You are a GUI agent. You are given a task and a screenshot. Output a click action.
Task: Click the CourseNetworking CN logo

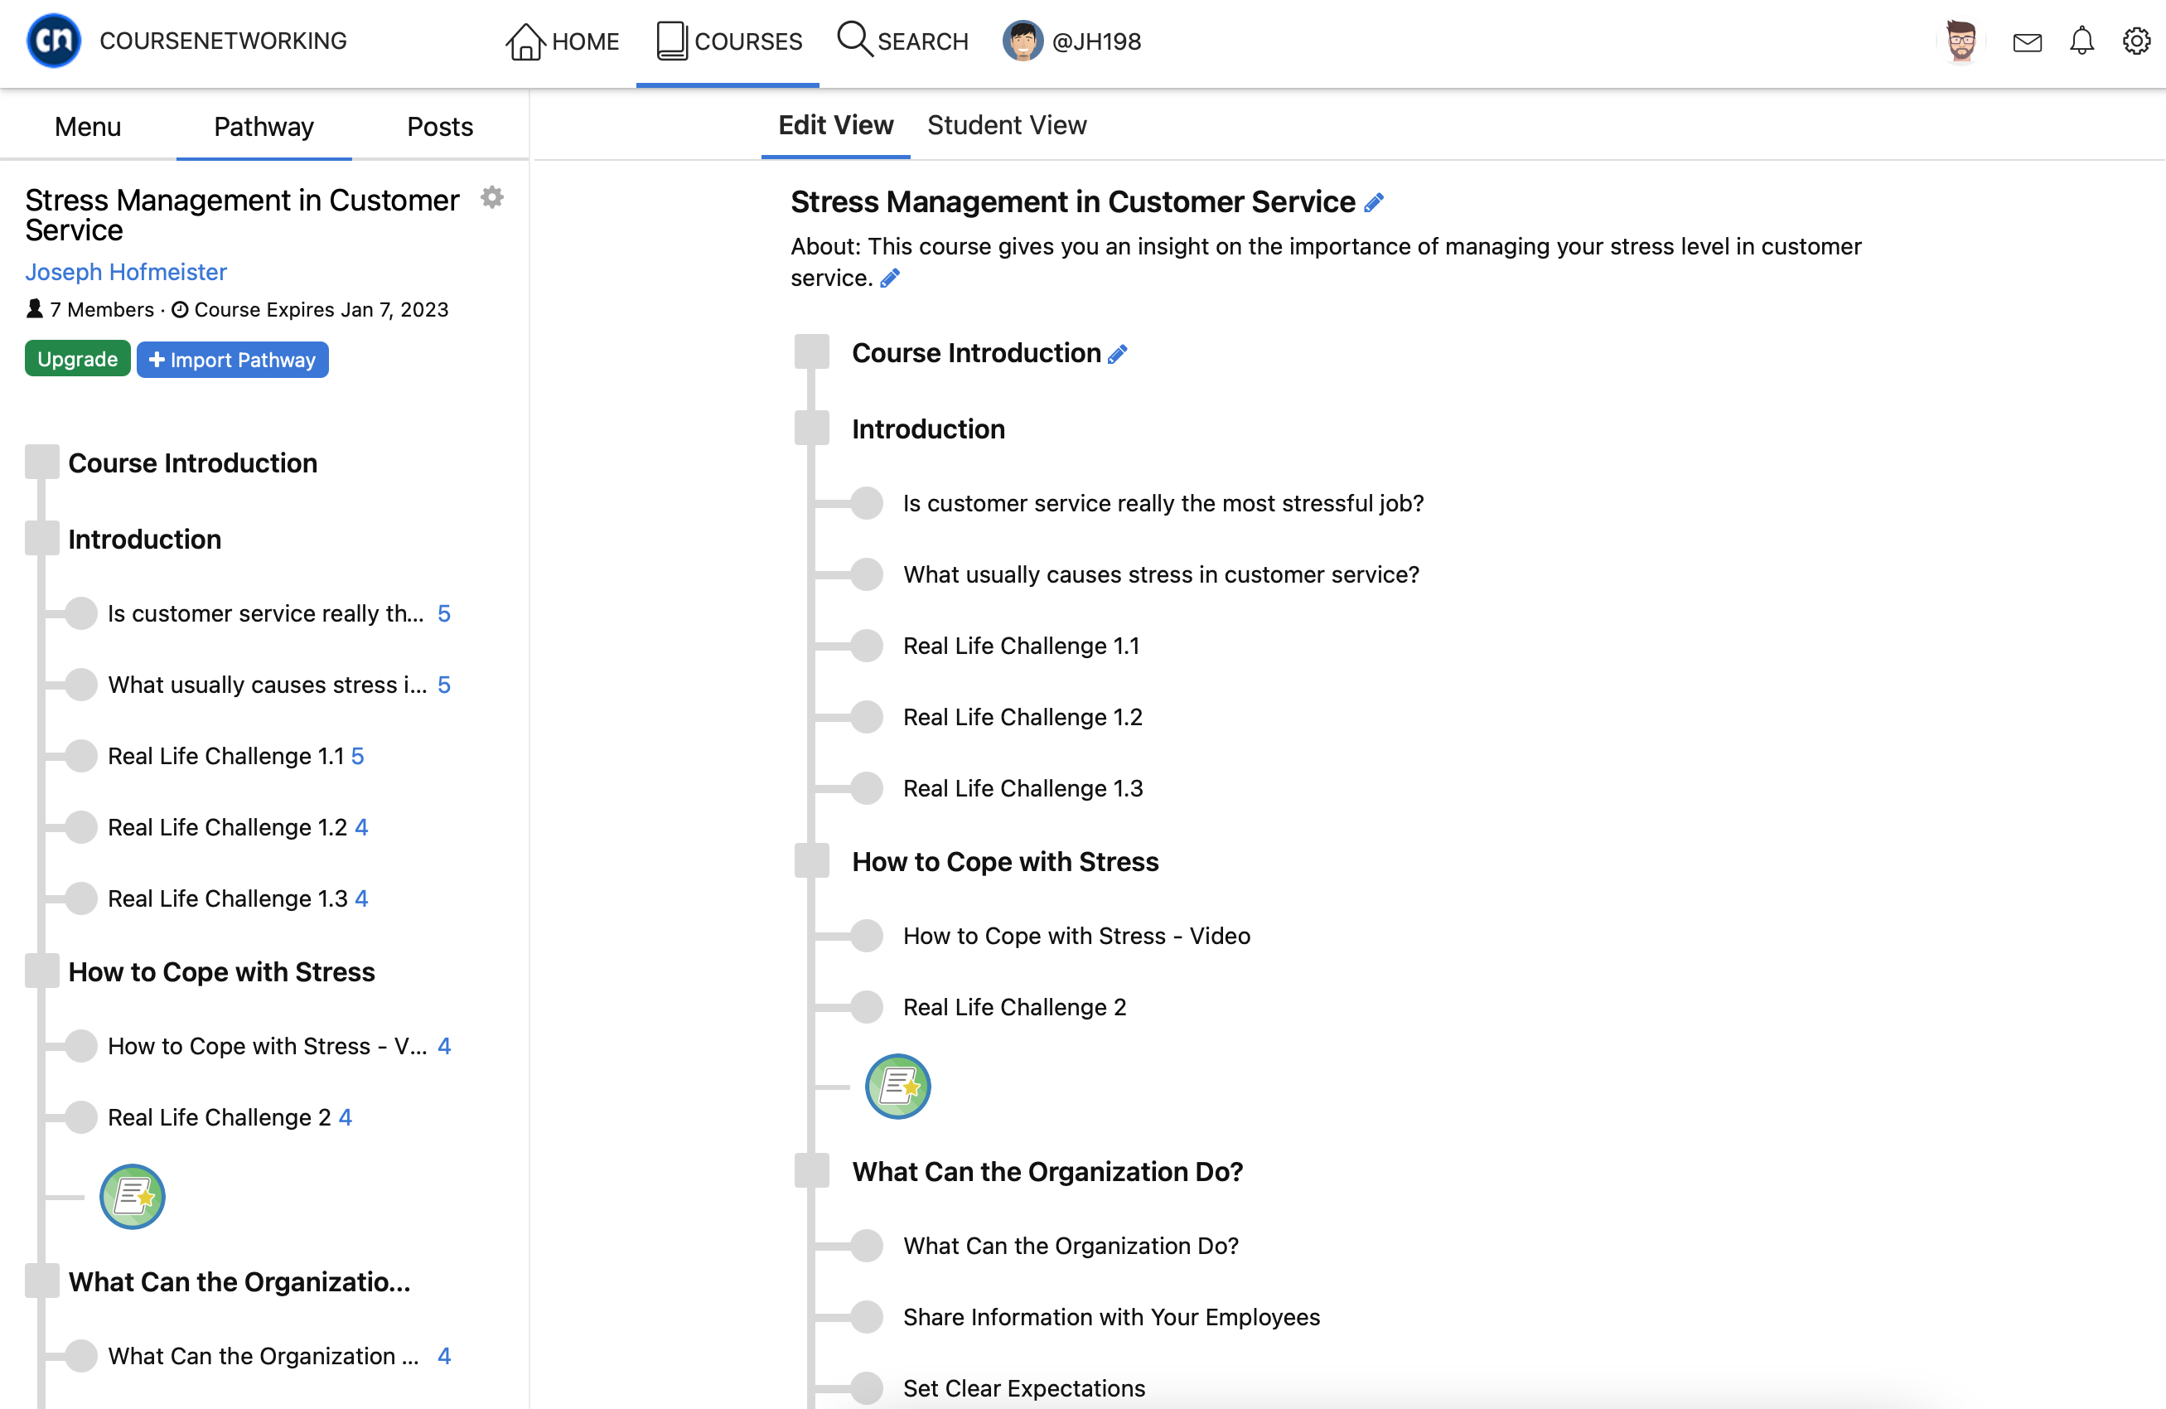click(x=54, y=41)
